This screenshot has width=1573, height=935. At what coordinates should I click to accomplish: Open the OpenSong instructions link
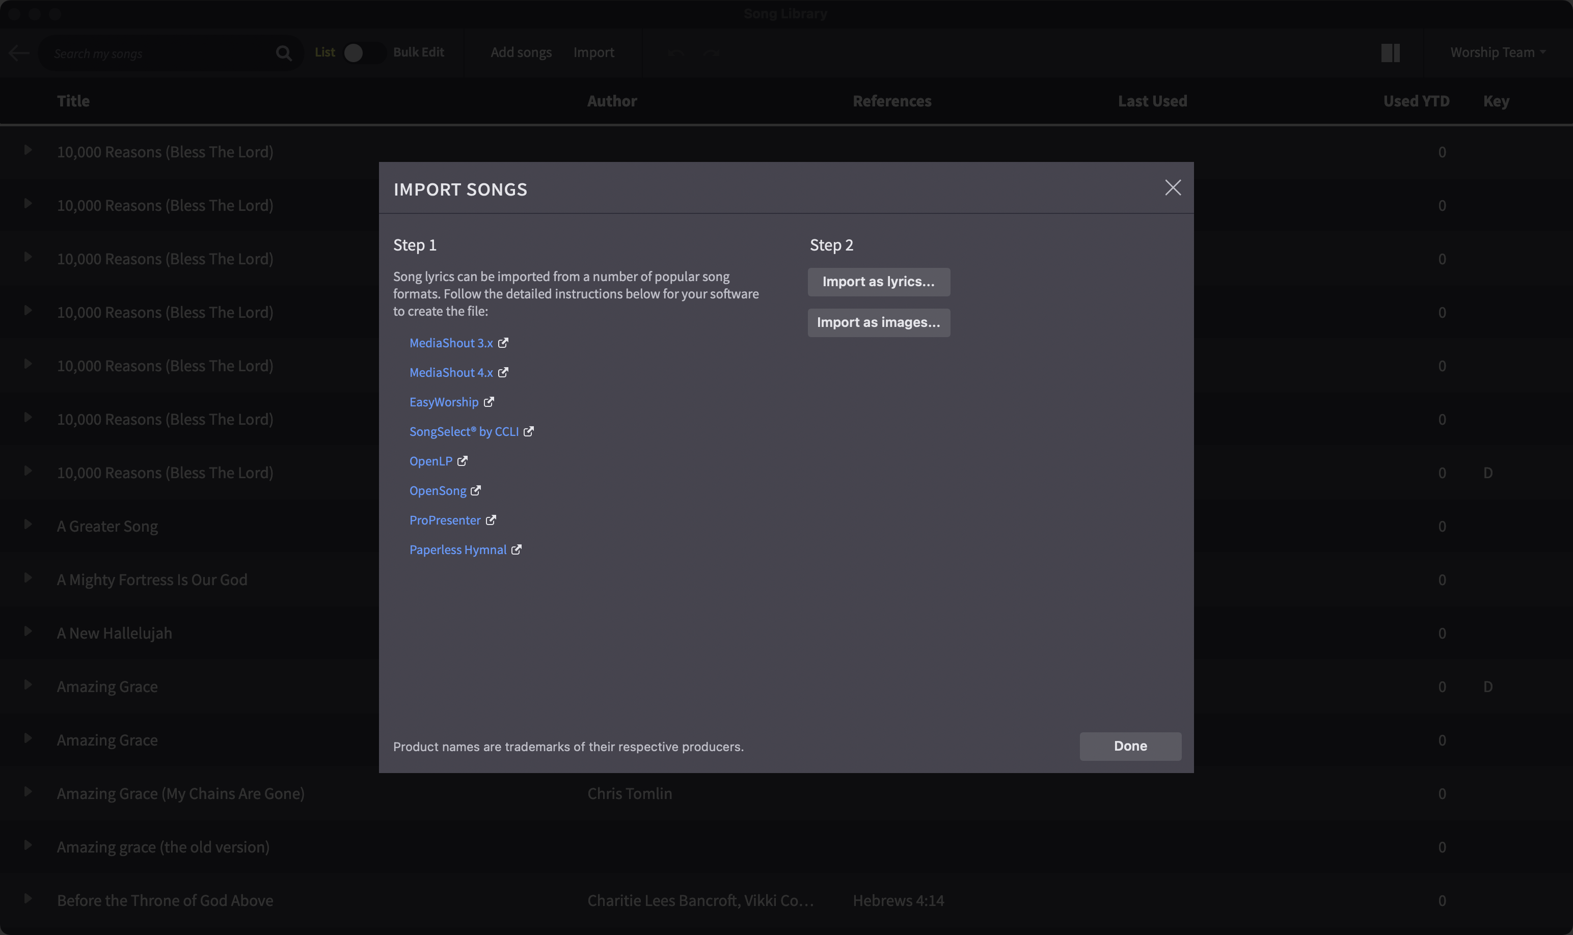[x=438, y=491]
